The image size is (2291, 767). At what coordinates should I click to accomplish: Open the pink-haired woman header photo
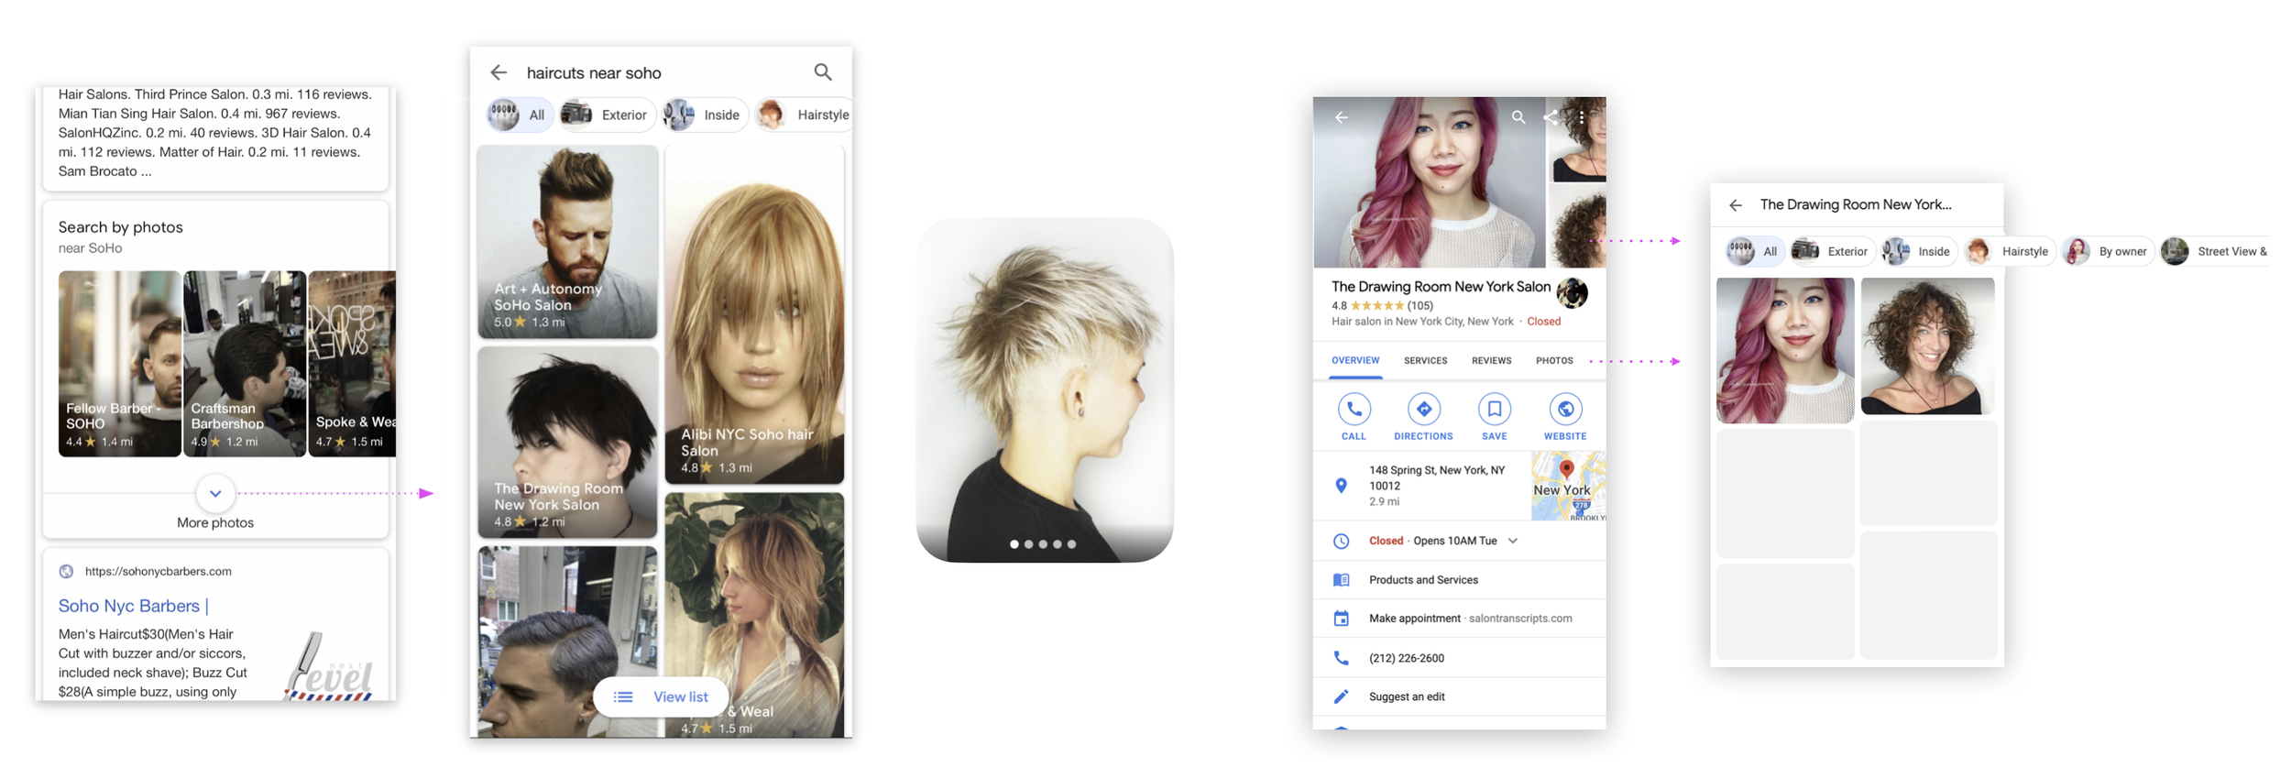coord(1430,182)
